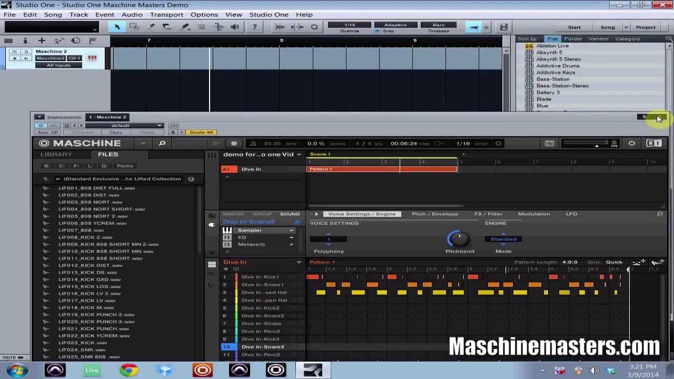This screenshot has width=674, height=379.
Task: Open the Transport menu
Action: pos(166,14)
